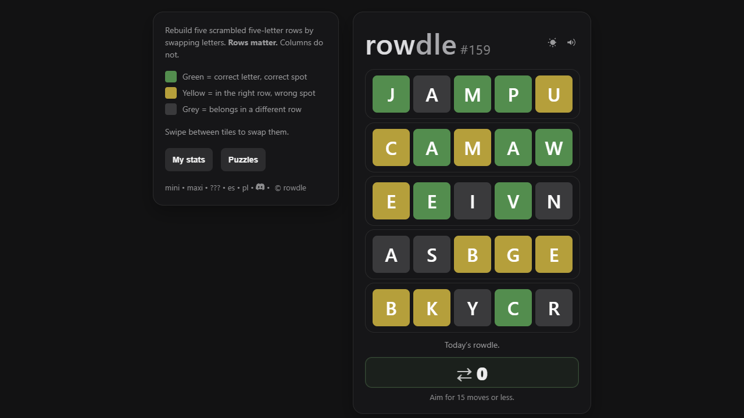Select the grey R tile
The image size is (744, 418).
(554, 308)
